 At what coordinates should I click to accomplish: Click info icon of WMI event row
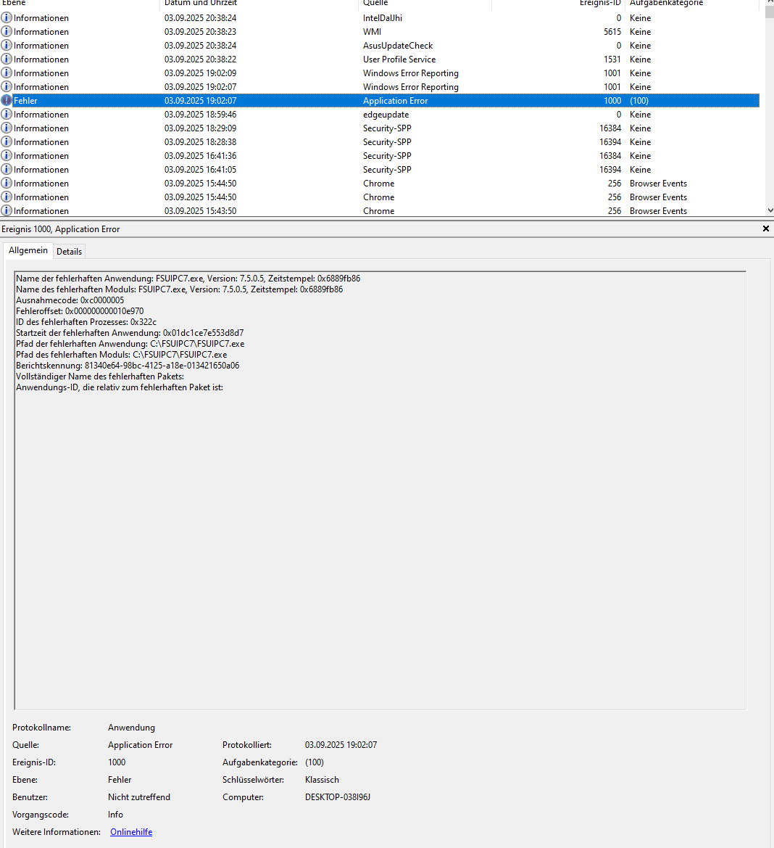[7, 31]
